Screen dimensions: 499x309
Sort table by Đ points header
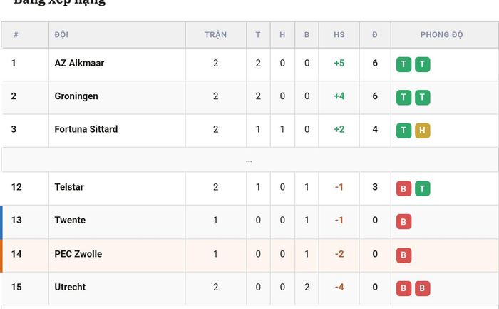point(375,34)
